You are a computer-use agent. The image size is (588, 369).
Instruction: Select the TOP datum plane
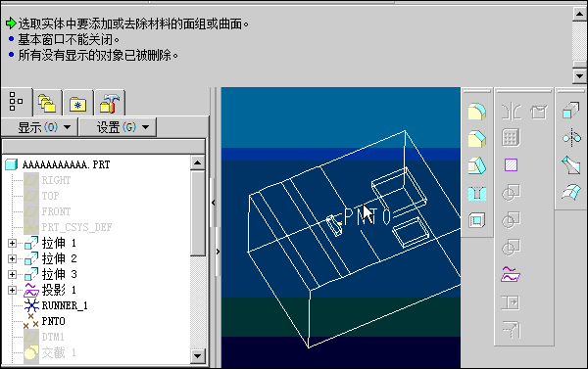[x=50, y=196]
